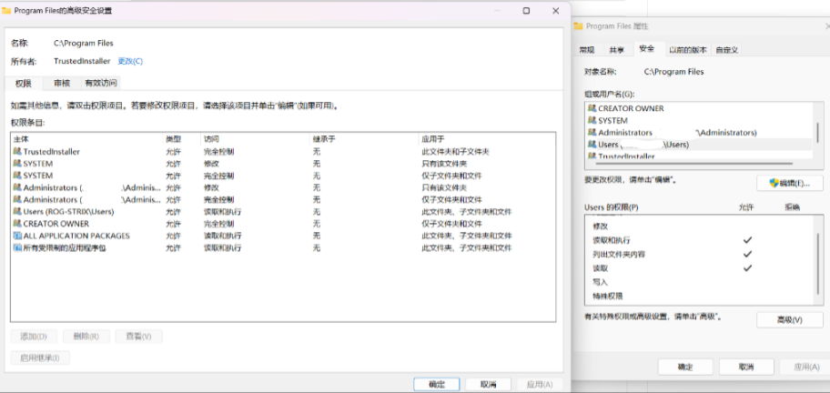The image size is (830, 393).
Task: Click CREATOR OWNER icon in permission entries table
Action: click(x=17, y=224)
